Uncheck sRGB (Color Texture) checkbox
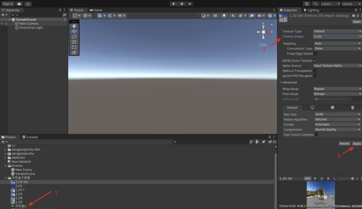The height and width of the screenshot is (209, 362). pos(315,61)
